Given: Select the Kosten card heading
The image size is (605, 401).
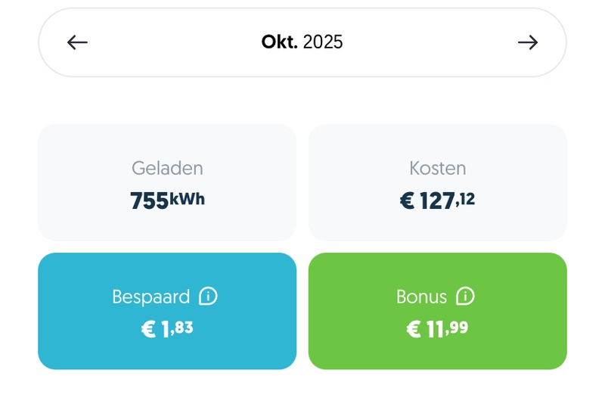Looking at the screenshot, I should [438, 168].
